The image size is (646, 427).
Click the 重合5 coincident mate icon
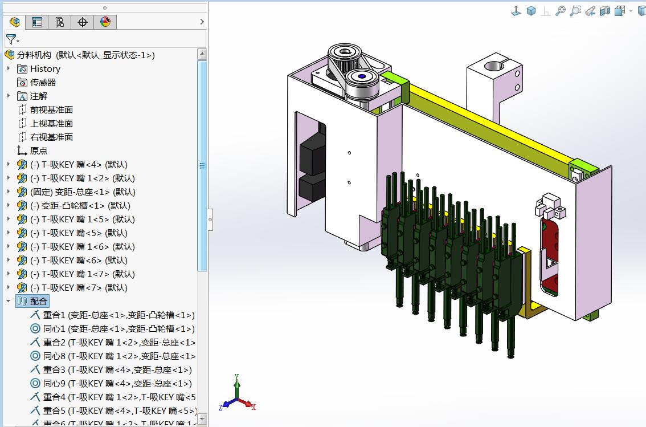(35, 410)
